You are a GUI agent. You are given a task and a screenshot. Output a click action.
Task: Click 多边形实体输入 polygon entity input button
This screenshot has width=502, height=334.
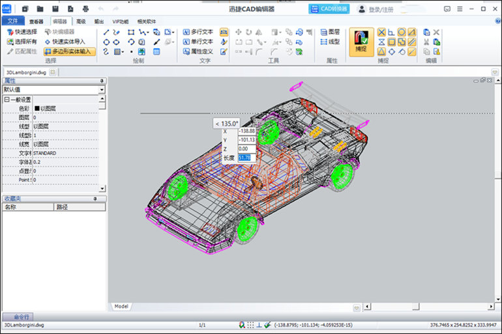click(70, 51)
